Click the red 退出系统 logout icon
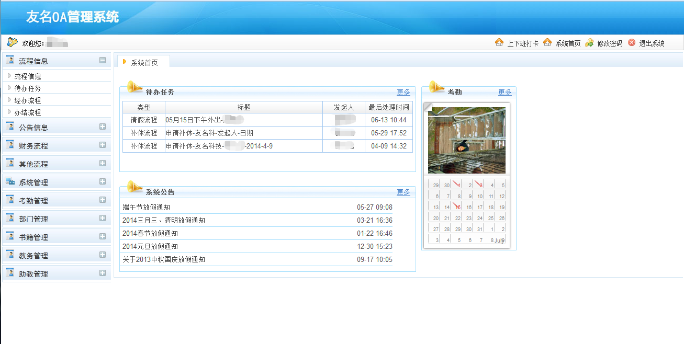Screen dimensions: 684x344 (632, 43)
